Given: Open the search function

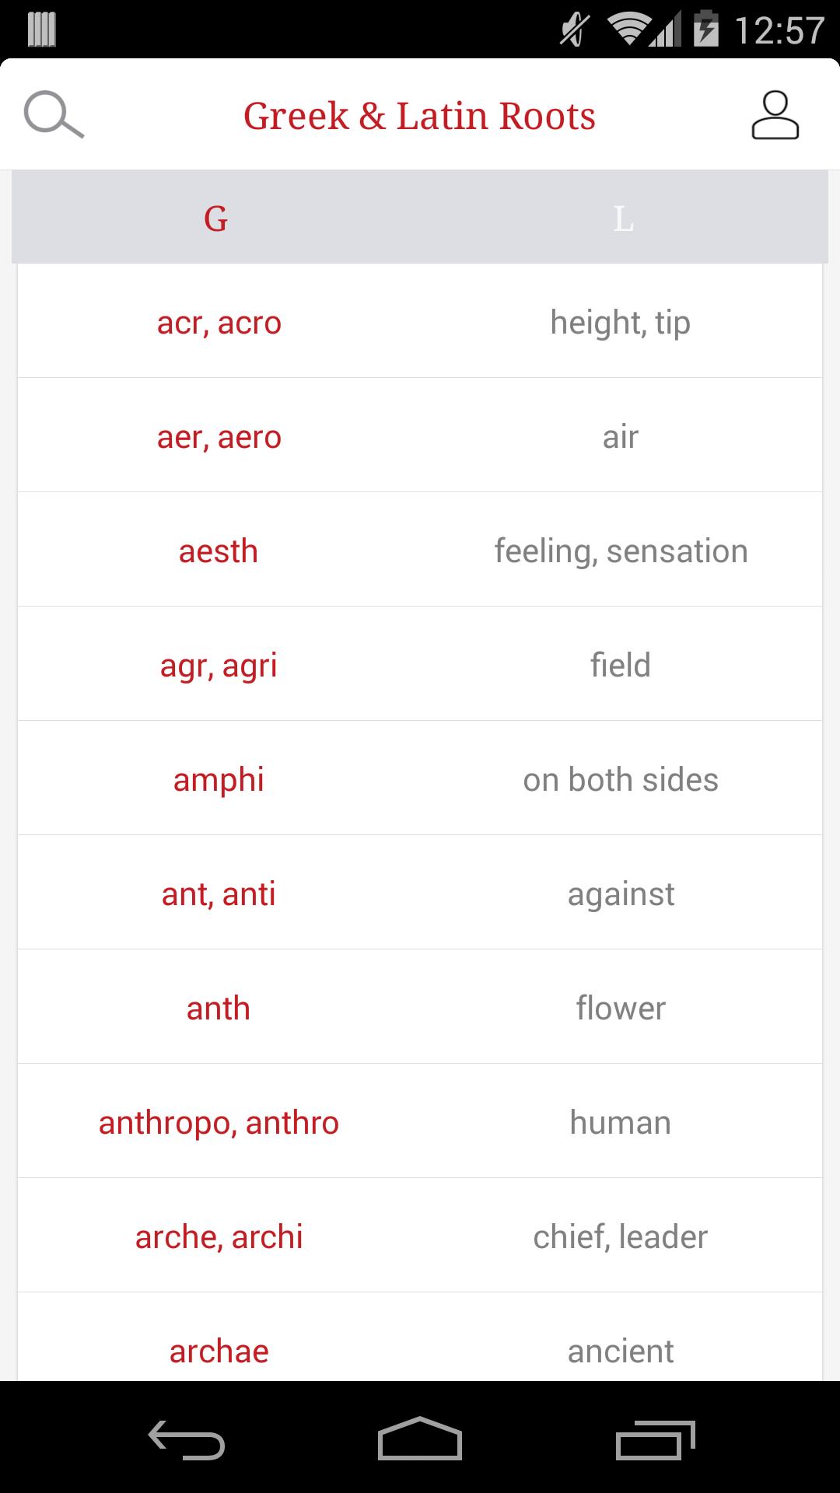Looking at the screenshot, I should point(51,115).
